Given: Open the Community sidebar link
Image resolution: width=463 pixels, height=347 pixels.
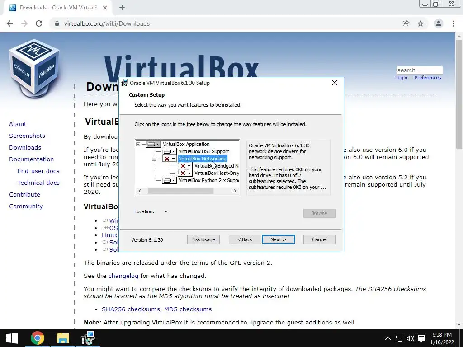Looking at the screenshot, I should point(26,206).
